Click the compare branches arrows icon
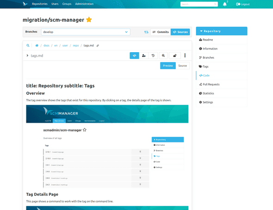This screenshot has width=273, height=210. point(146,32)
